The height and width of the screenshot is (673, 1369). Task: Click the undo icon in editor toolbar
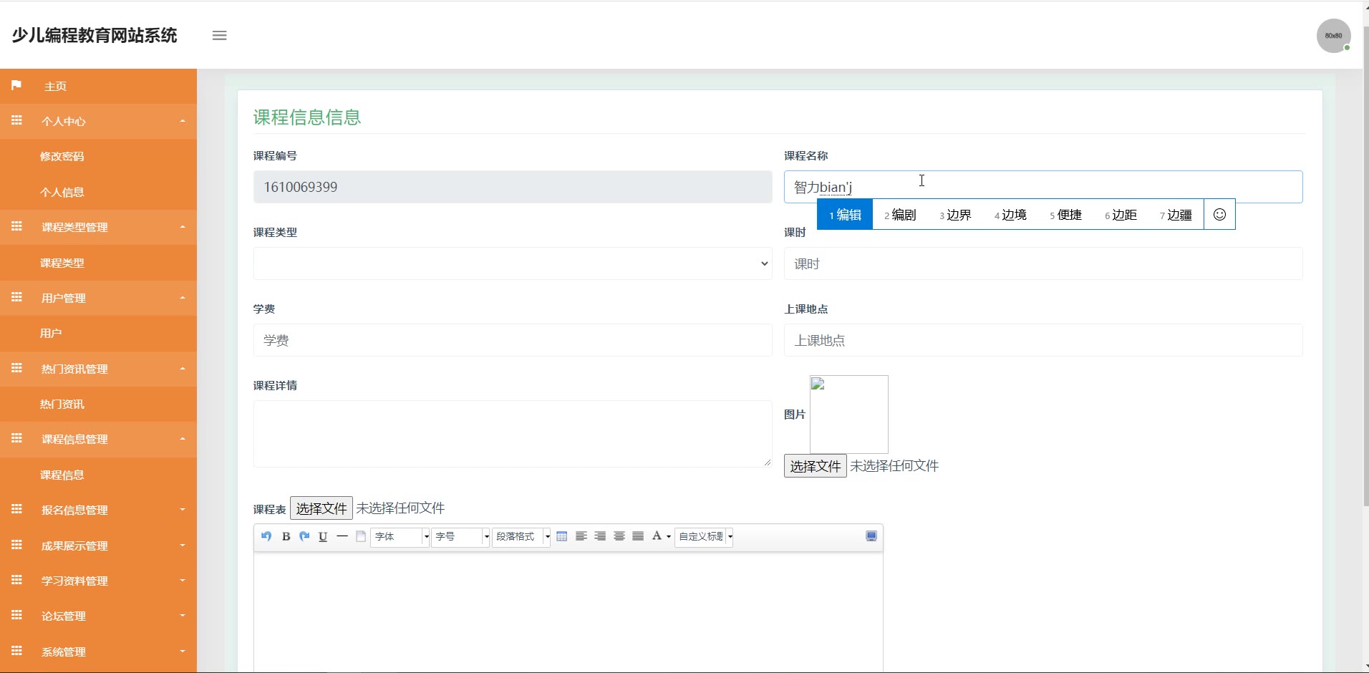click(x=266, y=536)
